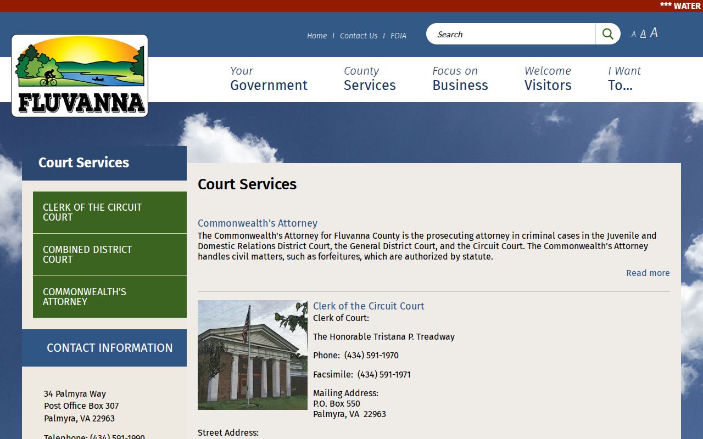Open Combined District Court sidebar item
The width and height of the screenshot is (703, 439).
tap(110, 255)
